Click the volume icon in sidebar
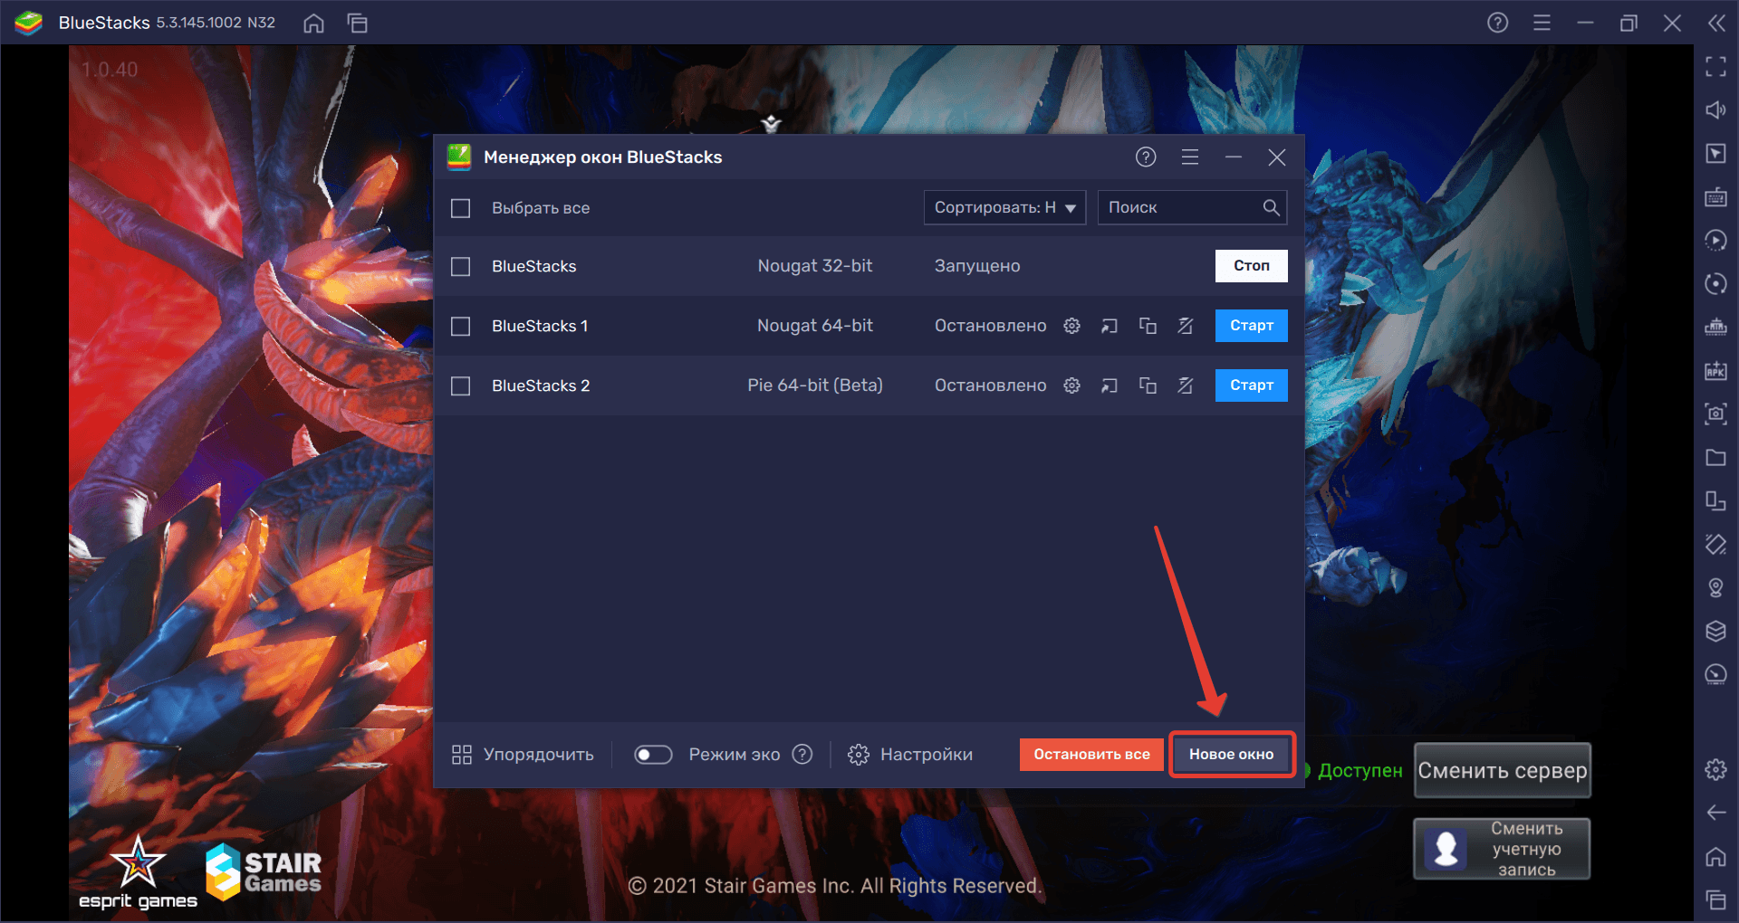 1715,109
